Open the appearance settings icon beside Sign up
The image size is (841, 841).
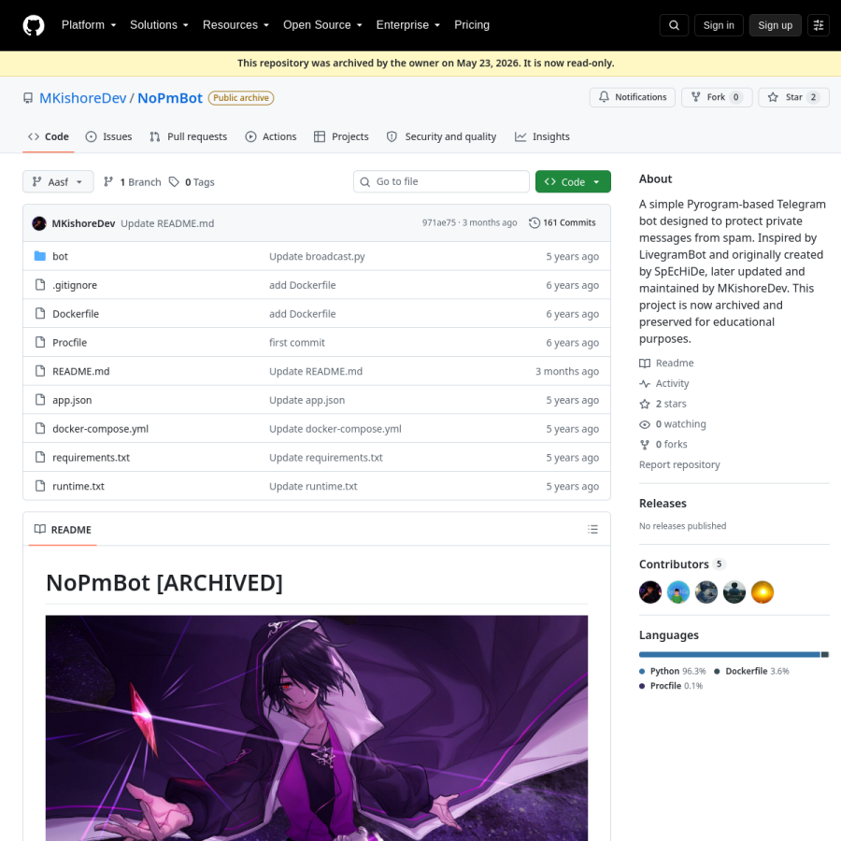819,25
